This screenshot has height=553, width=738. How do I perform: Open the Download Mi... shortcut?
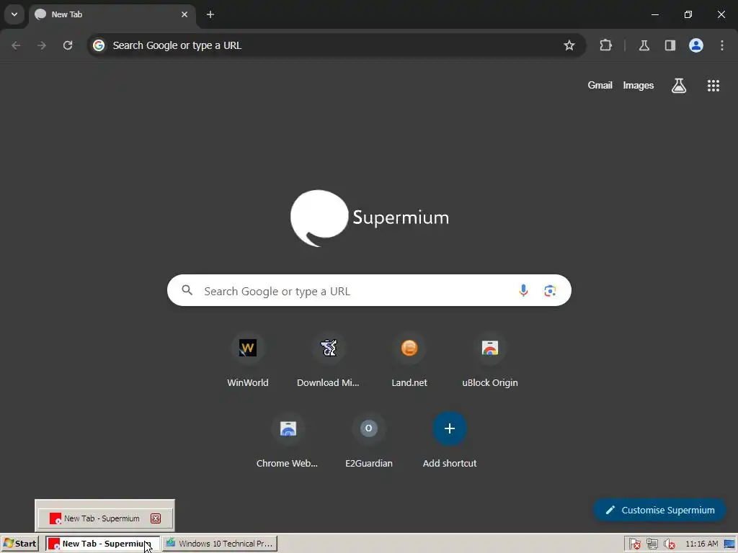click(328, 361)
